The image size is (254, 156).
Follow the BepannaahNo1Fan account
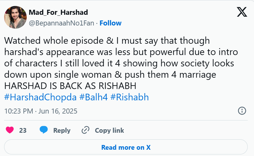tap(110, 23)
